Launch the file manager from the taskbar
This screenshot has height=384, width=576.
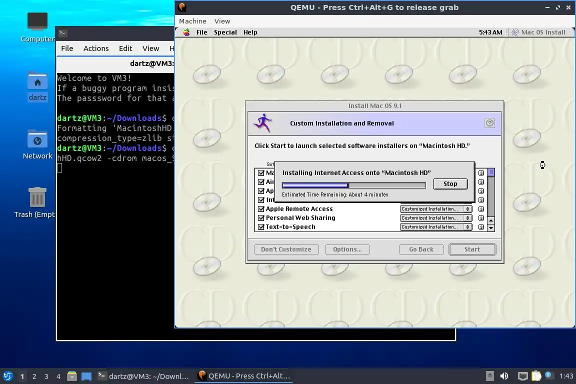(71, 376)
